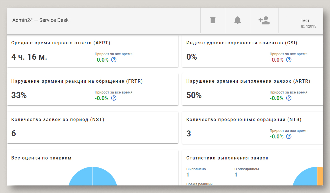
Task: Click the trash bin icon in header
Action: pyautogui.click(x=213, y=20)
